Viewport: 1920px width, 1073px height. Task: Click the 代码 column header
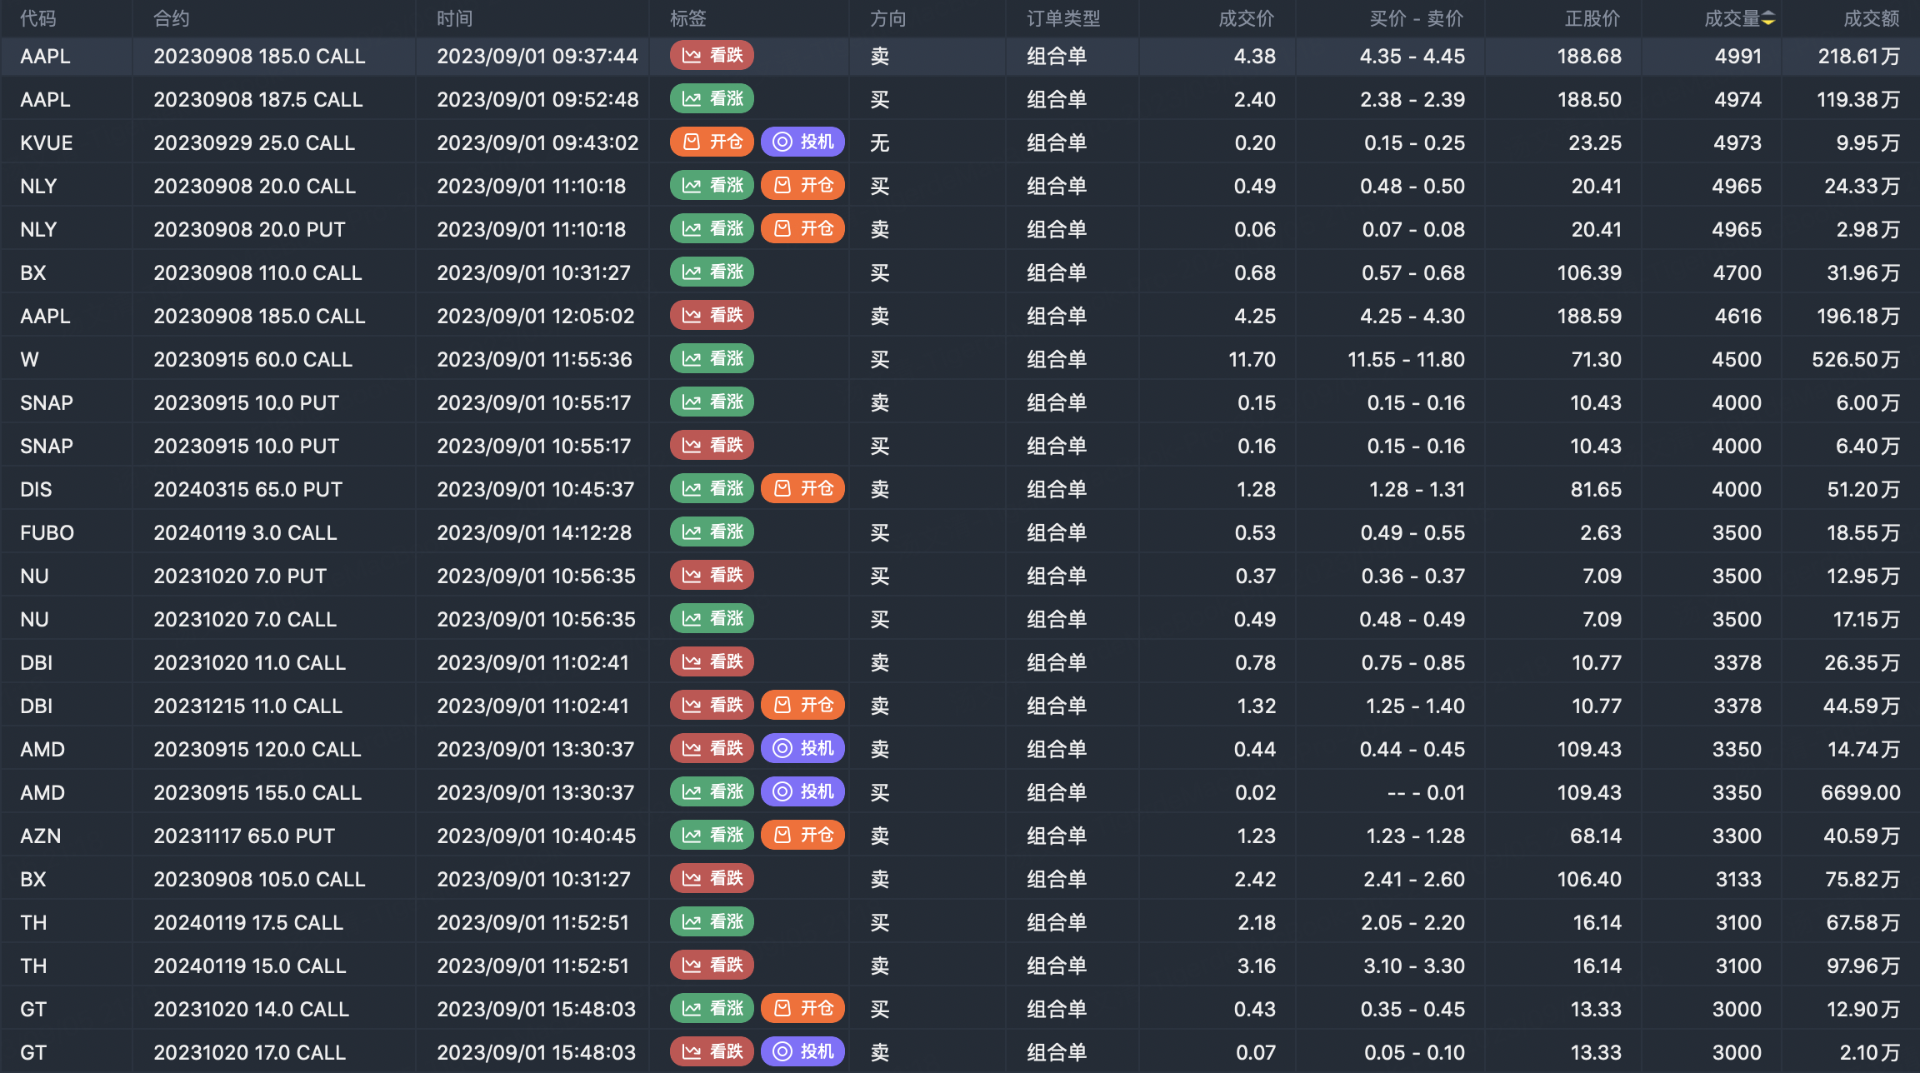pyautogui.click(x=38, y=18)
